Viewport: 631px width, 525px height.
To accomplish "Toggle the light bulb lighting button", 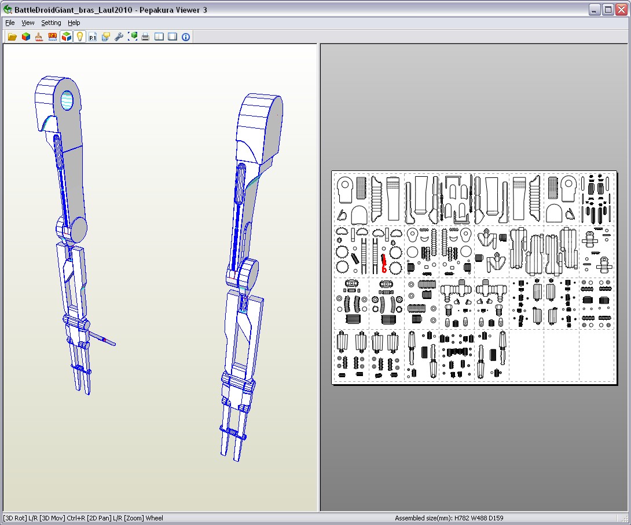I will (x=80, y=37).
